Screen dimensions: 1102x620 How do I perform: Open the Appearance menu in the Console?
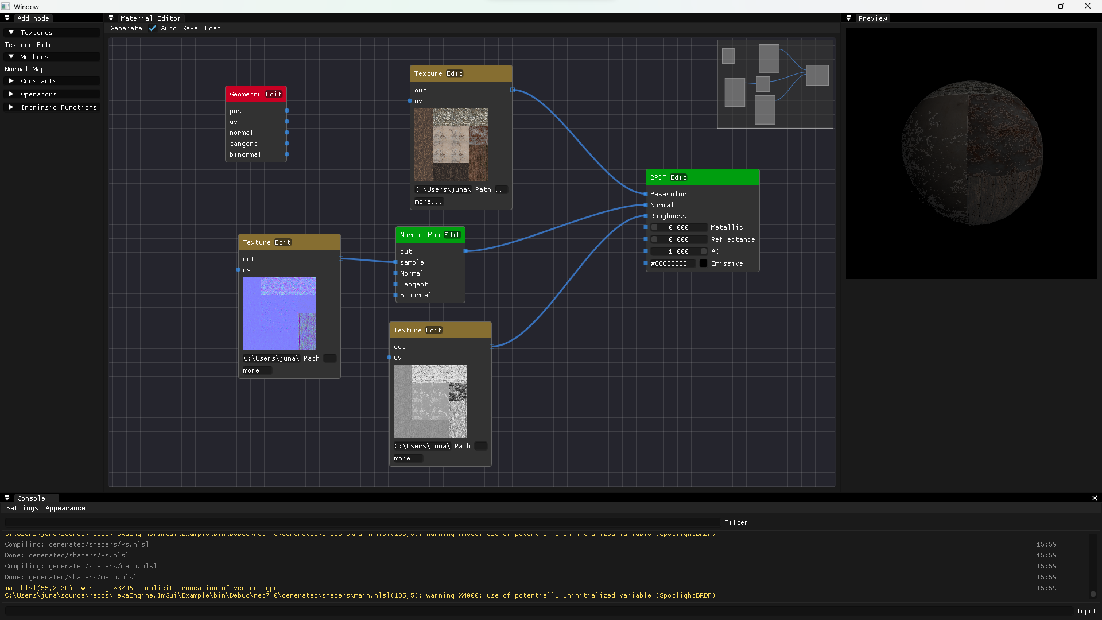pos(65,508)
